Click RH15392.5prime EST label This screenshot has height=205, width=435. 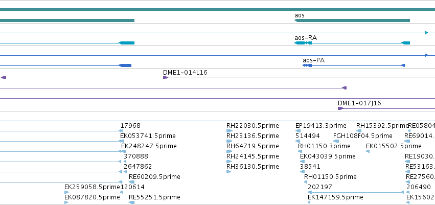click(382, 126)
